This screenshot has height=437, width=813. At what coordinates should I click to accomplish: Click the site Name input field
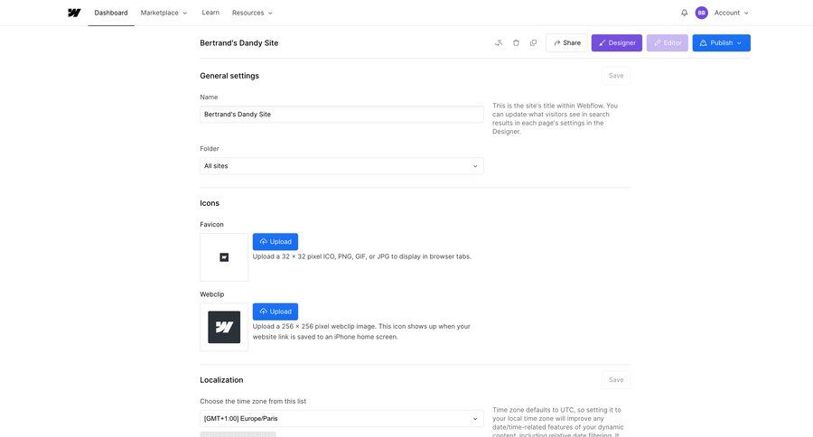[341, 115]
